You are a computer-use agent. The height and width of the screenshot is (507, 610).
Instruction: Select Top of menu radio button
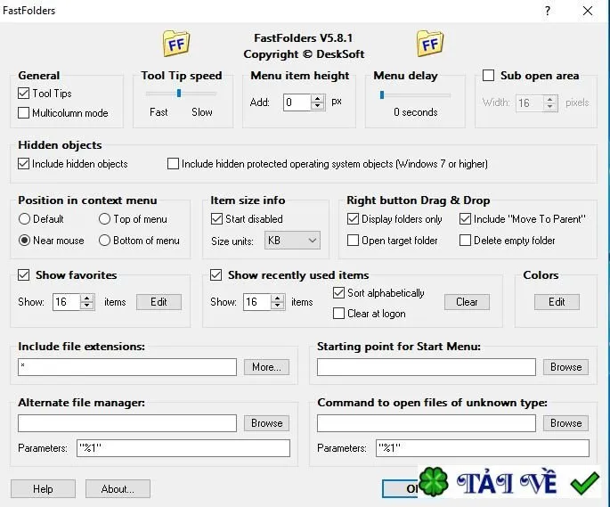(x=104, y=219)
